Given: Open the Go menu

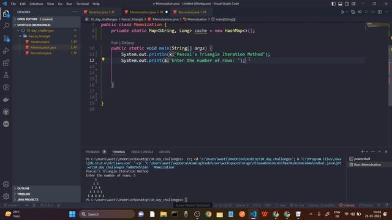Looking at the screenshot, I should [x=60, y=4].
